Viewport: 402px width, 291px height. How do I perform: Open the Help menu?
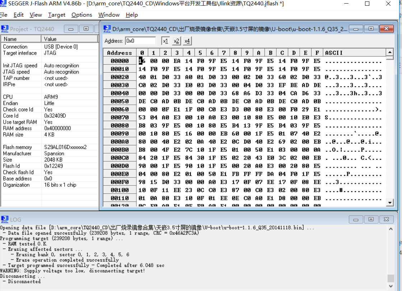click(131, 15)
